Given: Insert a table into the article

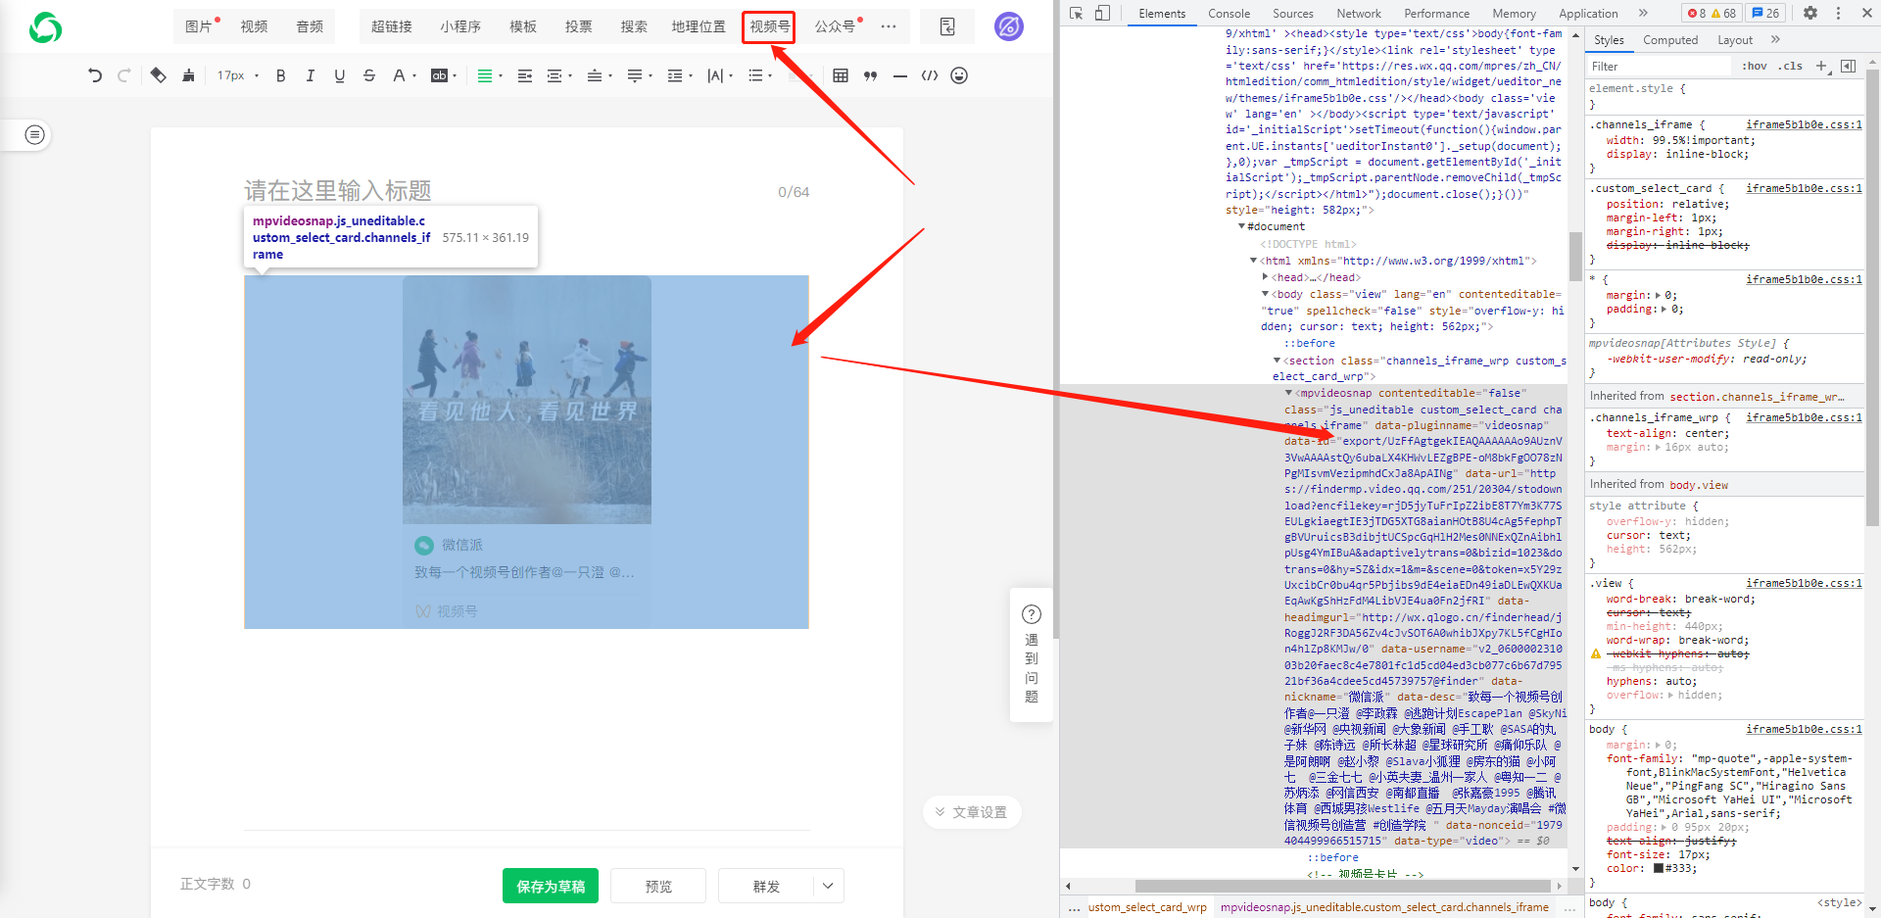Looking at the screenshot, I should tap(841, 75).
